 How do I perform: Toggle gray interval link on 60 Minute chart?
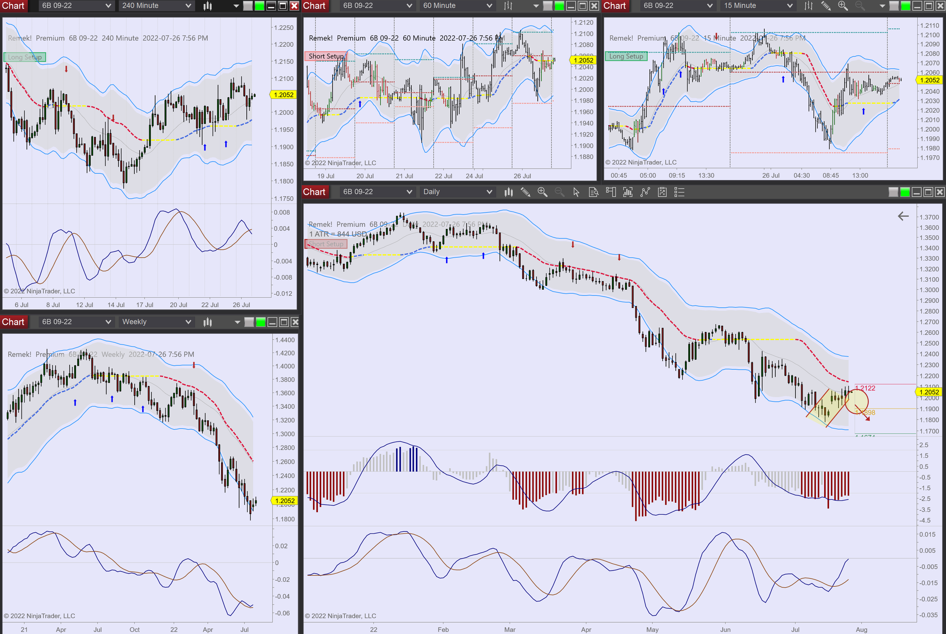547,6
